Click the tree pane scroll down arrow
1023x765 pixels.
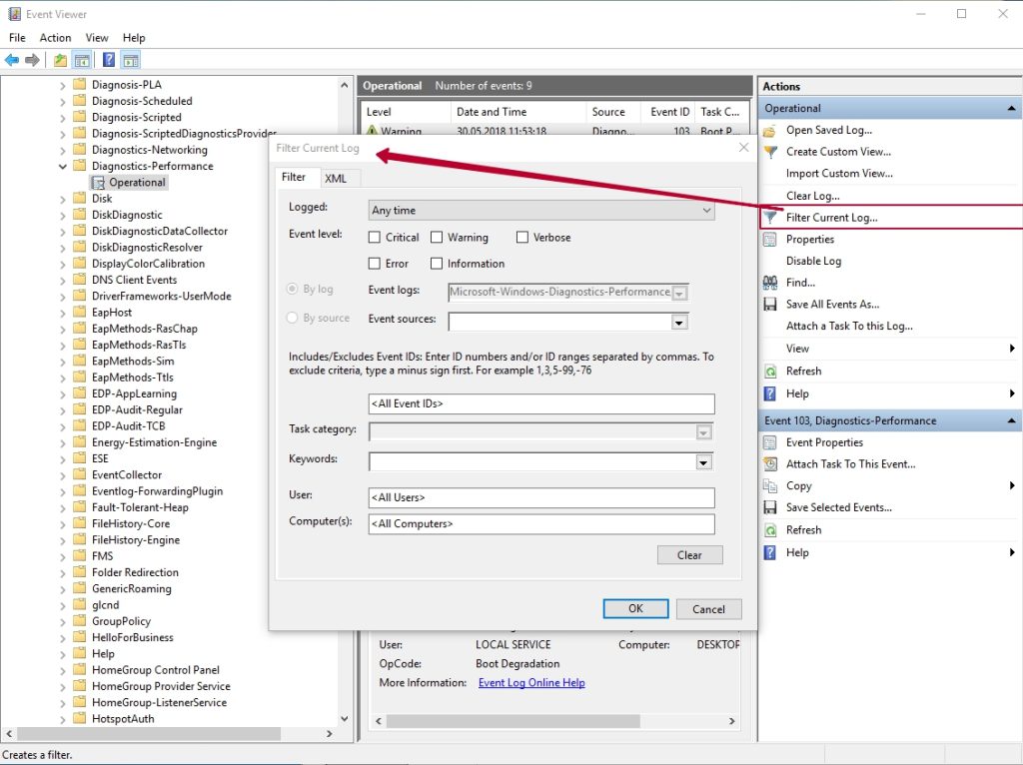[x=345, y=719]
